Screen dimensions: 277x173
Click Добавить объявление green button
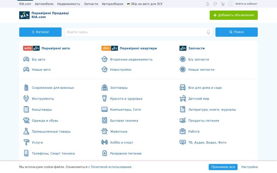click(x=234, y=15)
